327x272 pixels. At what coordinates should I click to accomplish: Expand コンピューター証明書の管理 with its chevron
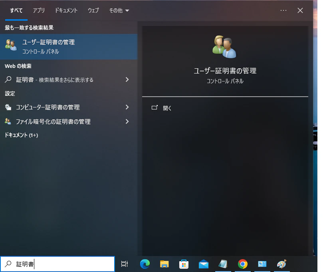[127, 107]
